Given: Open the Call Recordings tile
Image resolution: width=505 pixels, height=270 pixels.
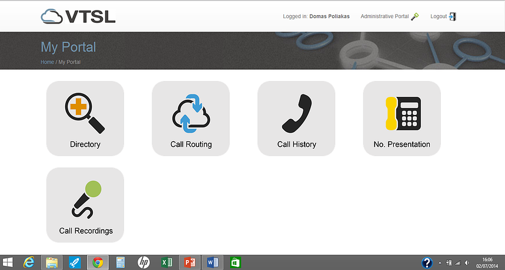Looking at the screenshot, I should point(85,205).
